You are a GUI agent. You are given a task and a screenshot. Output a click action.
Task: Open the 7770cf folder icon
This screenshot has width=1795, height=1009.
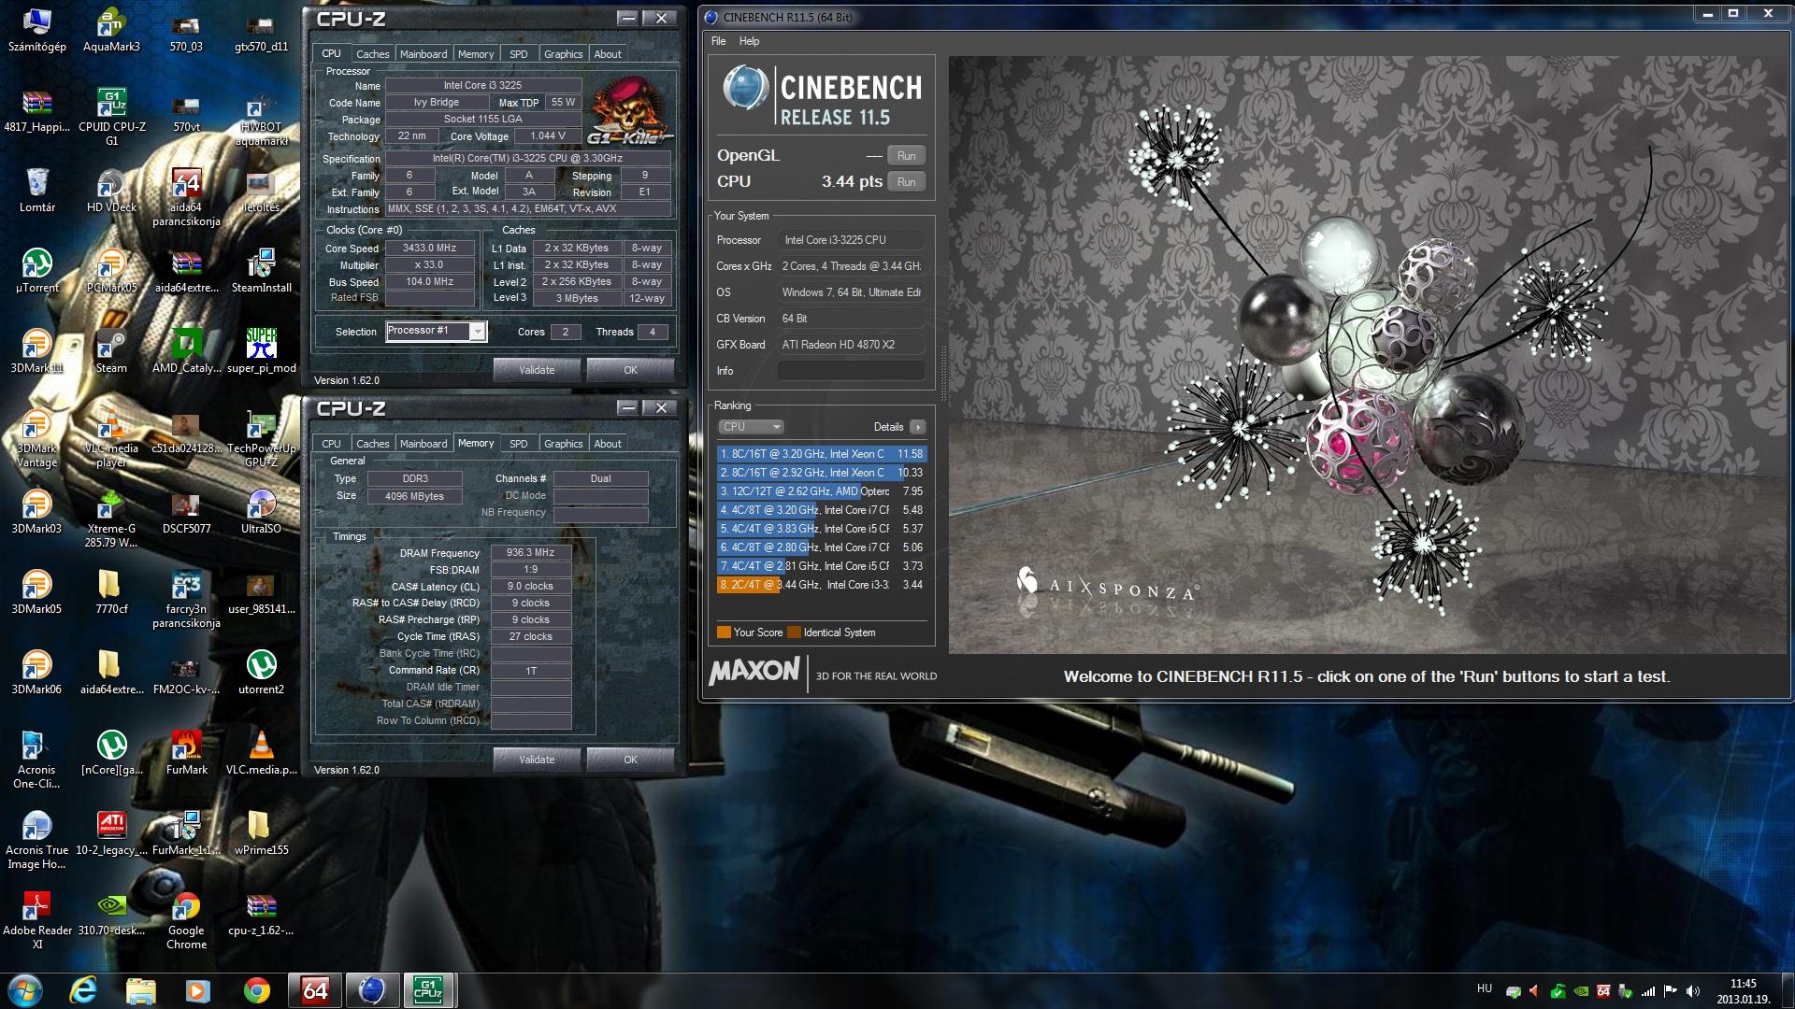click(x=111, y=591)
